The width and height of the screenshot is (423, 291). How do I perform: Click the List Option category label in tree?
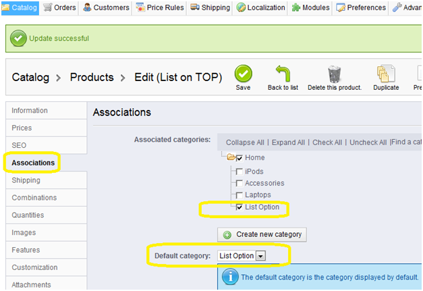(x=262, y=207)
